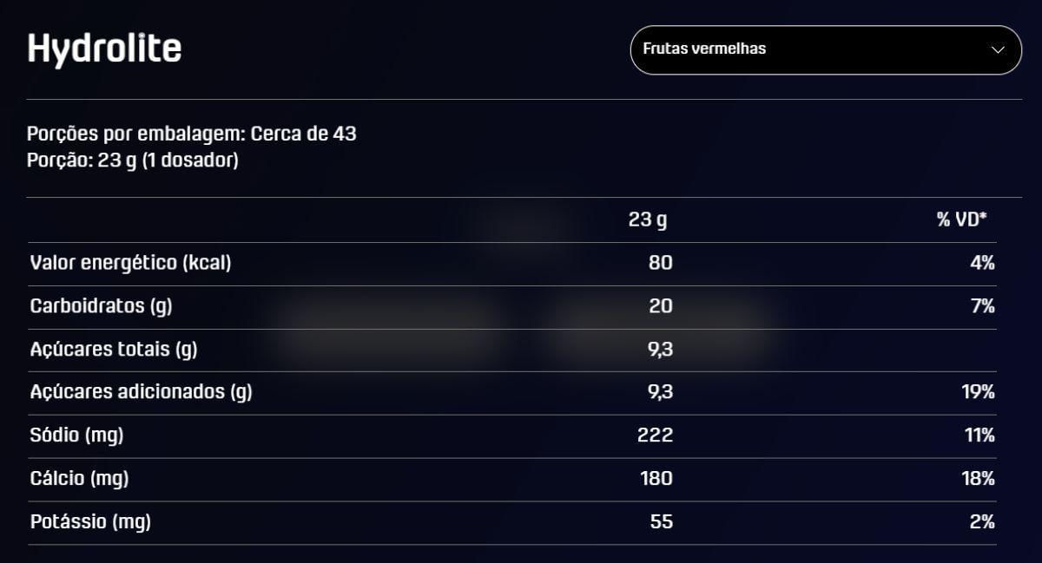
Task: Click the Carboidratos (g) row label
Action: [108, 306]
